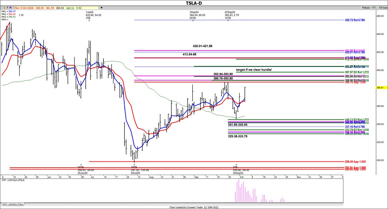Click the MA4 = label
This screenshot has height=209, width=388.
[5, 20]
